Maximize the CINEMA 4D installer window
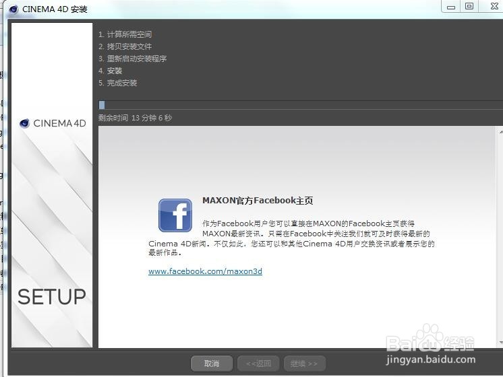Image resolution: width=503 pixels, height=377 pixels. click(x=469, y=7)
